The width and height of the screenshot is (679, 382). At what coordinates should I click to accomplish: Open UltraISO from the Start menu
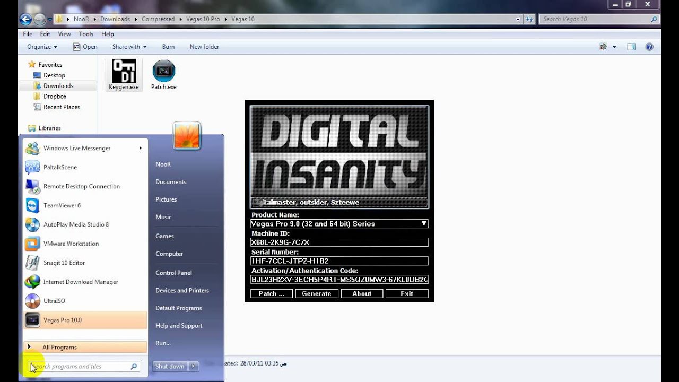click(x=84, y=301)
